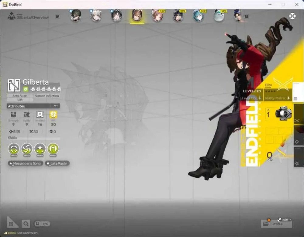This screenshot has width=304, height=237.
Task: Click the Lift tag
Action: pos(20,100)
